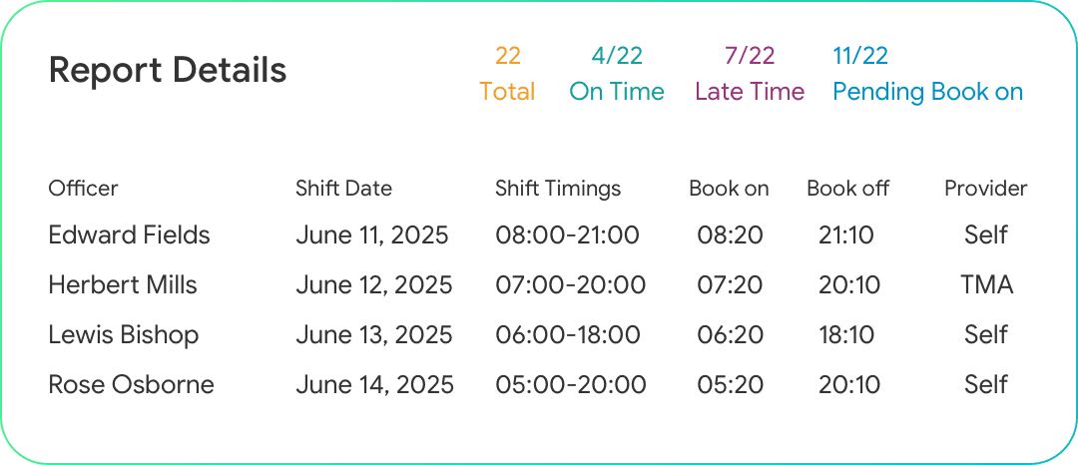Image resolution: width=1078 pixels, height=465 pixels.
Task: Click the Shift Timings column header
Action: coord(558,189)
